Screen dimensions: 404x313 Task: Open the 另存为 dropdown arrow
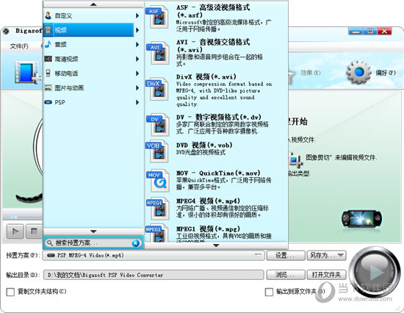click(341, 255)
